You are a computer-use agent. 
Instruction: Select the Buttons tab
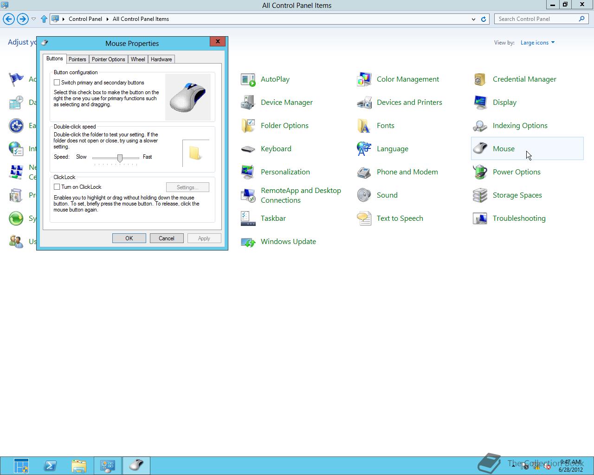[x=54, y=59]
